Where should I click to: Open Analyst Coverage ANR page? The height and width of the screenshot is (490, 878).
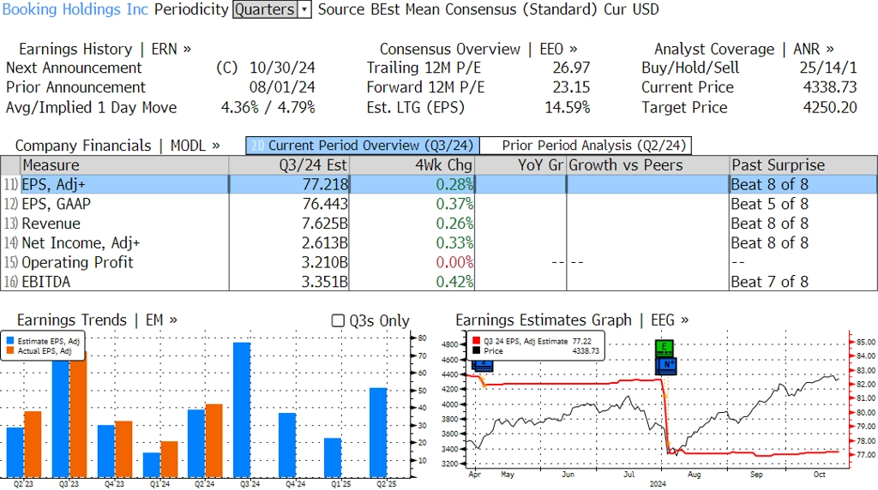pos(744,49)
